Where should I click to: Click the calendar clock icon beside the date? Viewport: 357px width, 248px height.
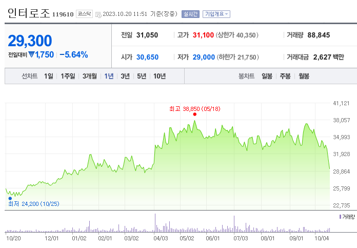[x=98, y=15]
